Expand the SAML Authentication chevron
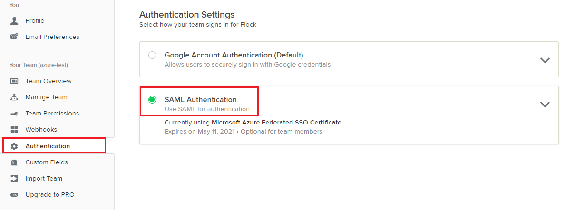The image size is (565, 210). click(x=545, y=105)
